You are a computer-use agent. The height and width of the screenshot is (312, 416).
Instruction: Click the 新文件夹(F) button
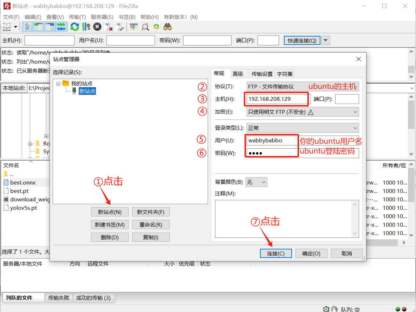(151, 212)
